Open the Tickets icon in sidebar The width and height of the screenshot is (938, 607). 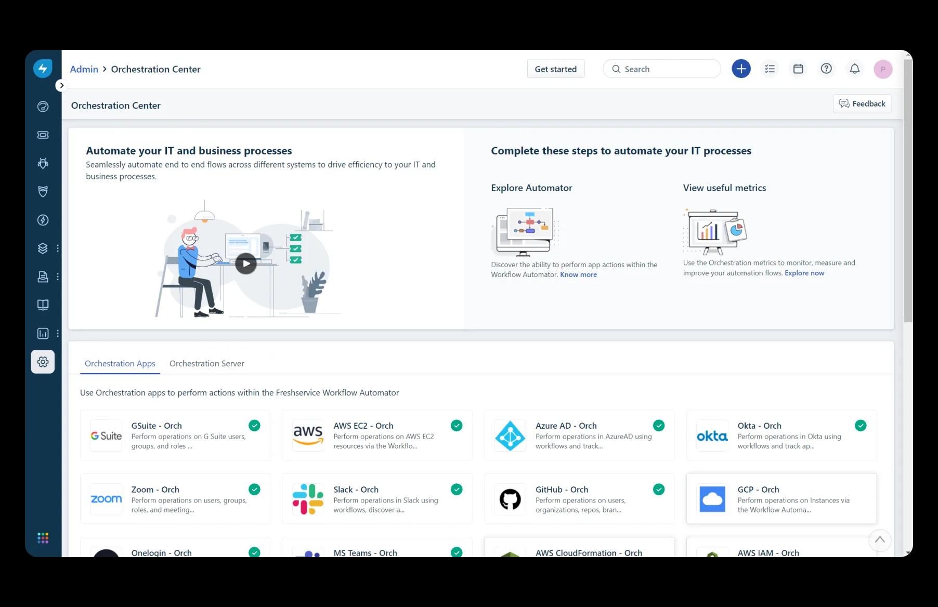pyautogui.click(x=43, y=135)
